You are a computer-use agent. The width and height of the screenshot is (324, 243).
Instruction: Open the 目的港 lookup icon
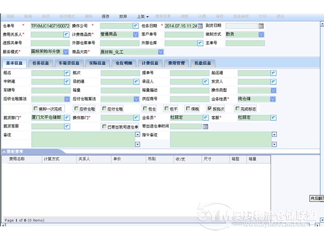[x=136, y=82]
